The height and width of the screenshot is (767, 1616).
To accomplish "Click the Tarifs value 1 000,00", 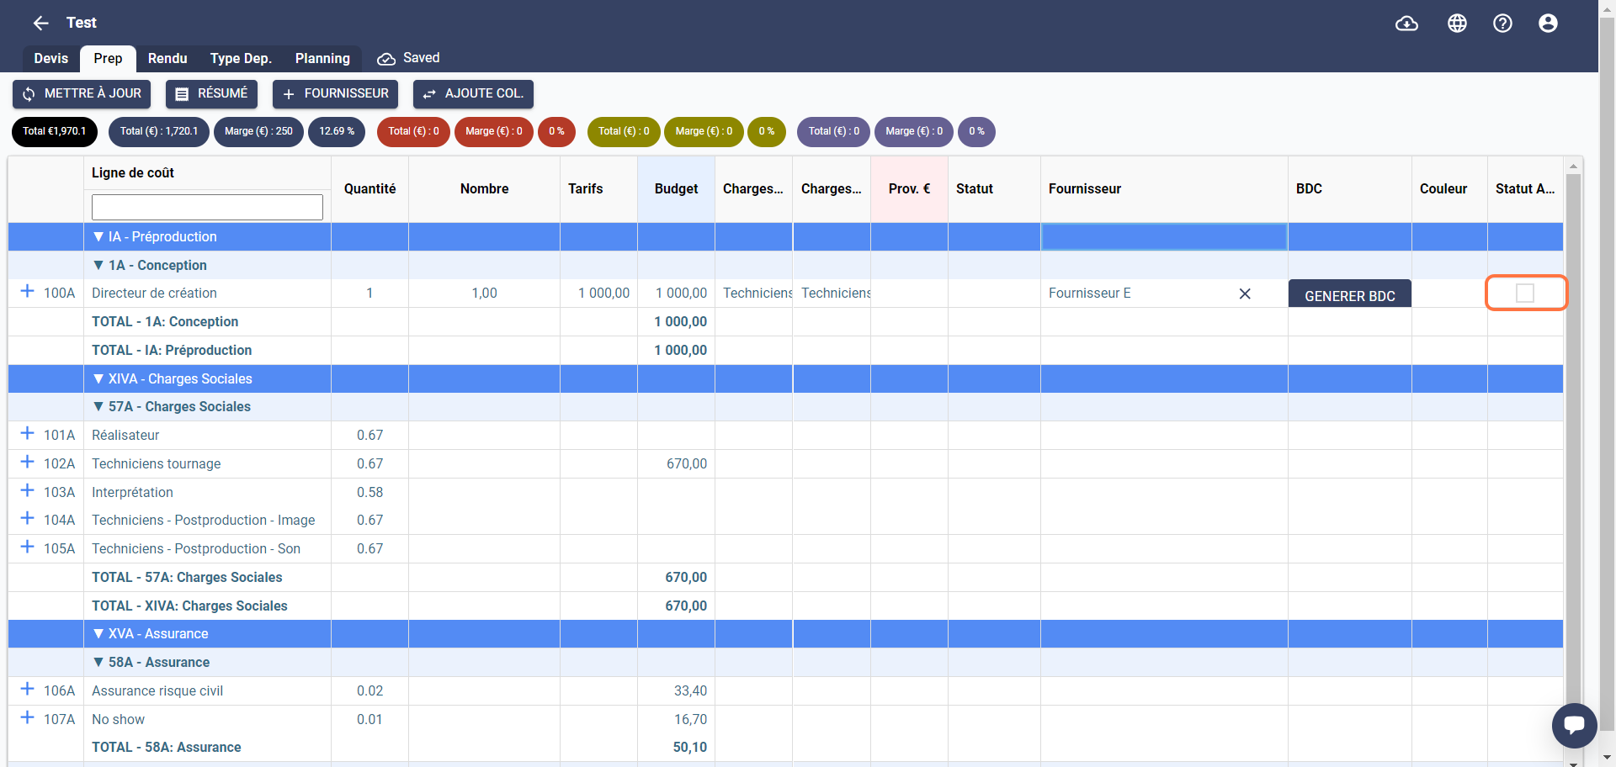I will [603, 294].
